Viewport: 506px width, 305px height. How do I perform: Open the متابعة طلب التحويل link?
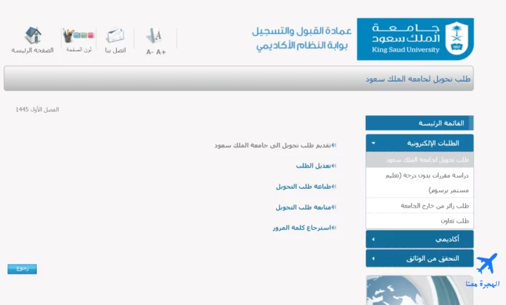[x=304, y=207]
